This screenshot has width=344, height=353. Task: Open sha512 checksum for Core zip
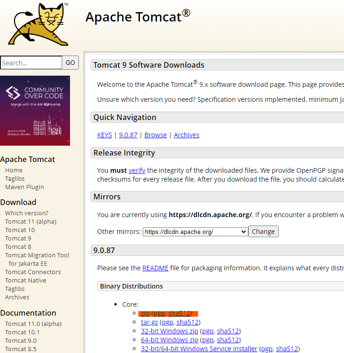click(x=179, y=313)
